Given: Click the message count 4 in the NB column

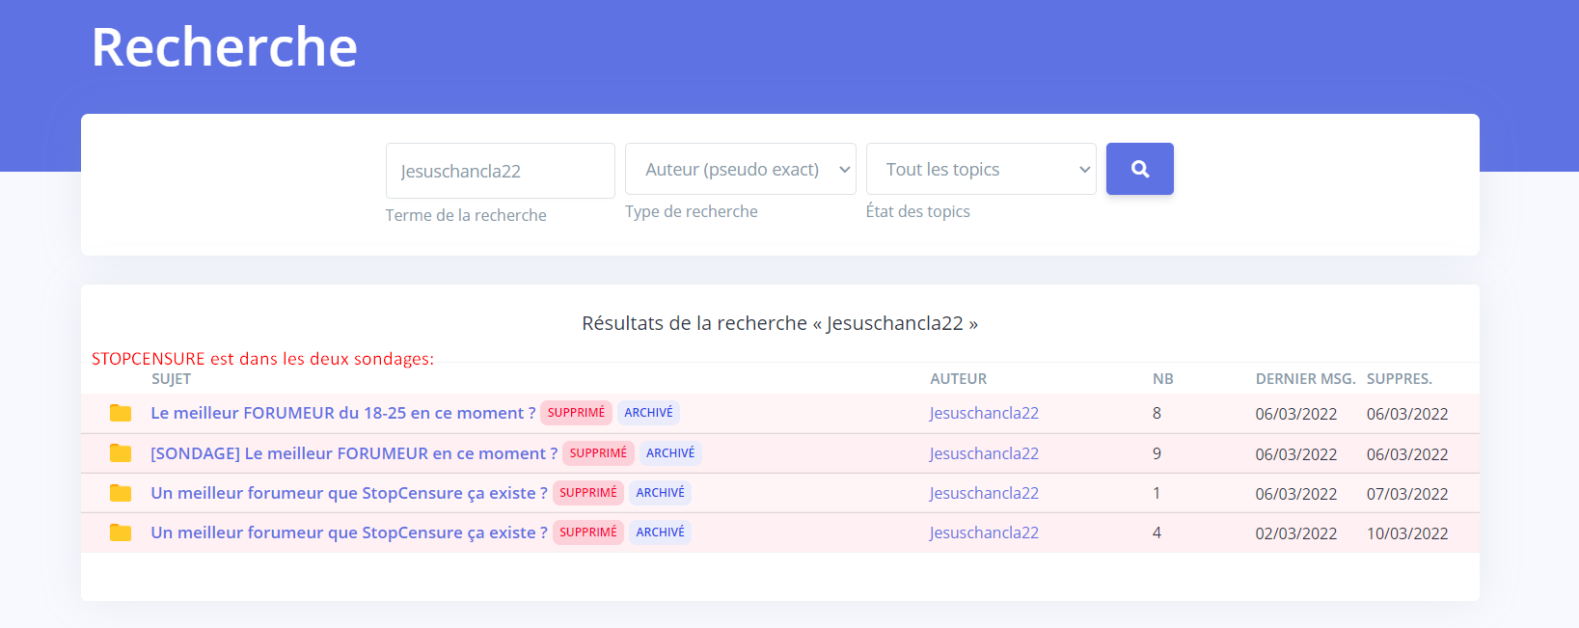Looking at the screenshot, I should 1157,532.
